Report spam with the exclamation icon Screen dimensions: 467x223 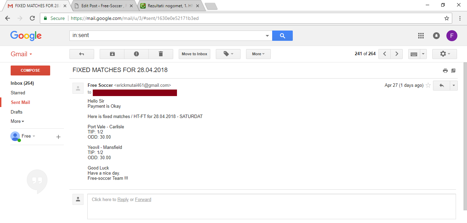136,54
